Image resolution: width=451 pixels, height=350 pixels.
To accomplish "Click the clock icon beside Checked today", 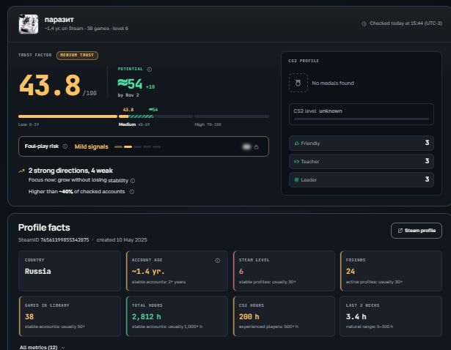I will [x=364, y=23].
